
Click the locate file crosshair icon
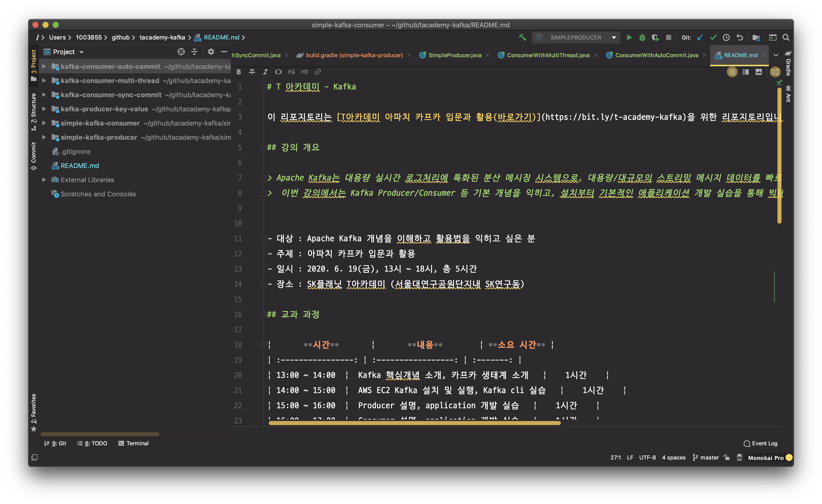pos(181,52)
